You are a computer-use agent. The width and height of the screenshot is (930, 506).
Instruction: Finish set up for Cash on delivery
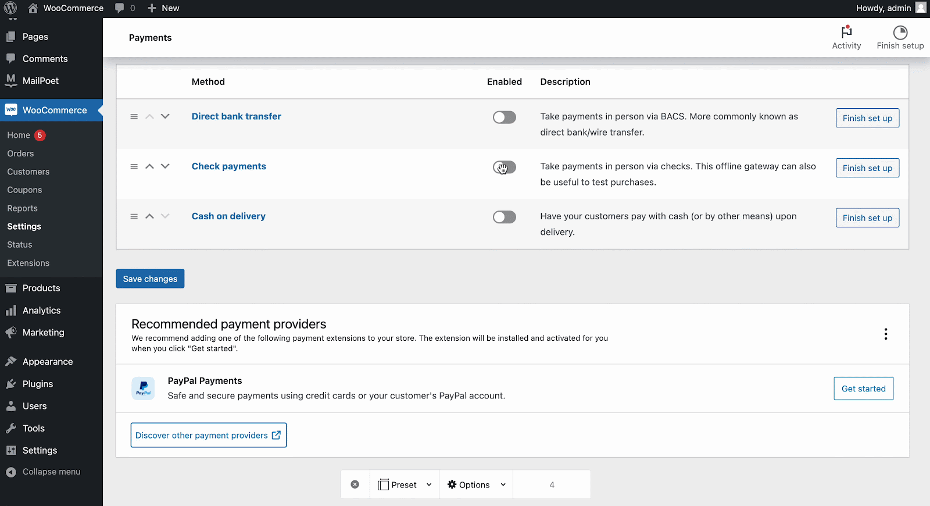point(867,218)
